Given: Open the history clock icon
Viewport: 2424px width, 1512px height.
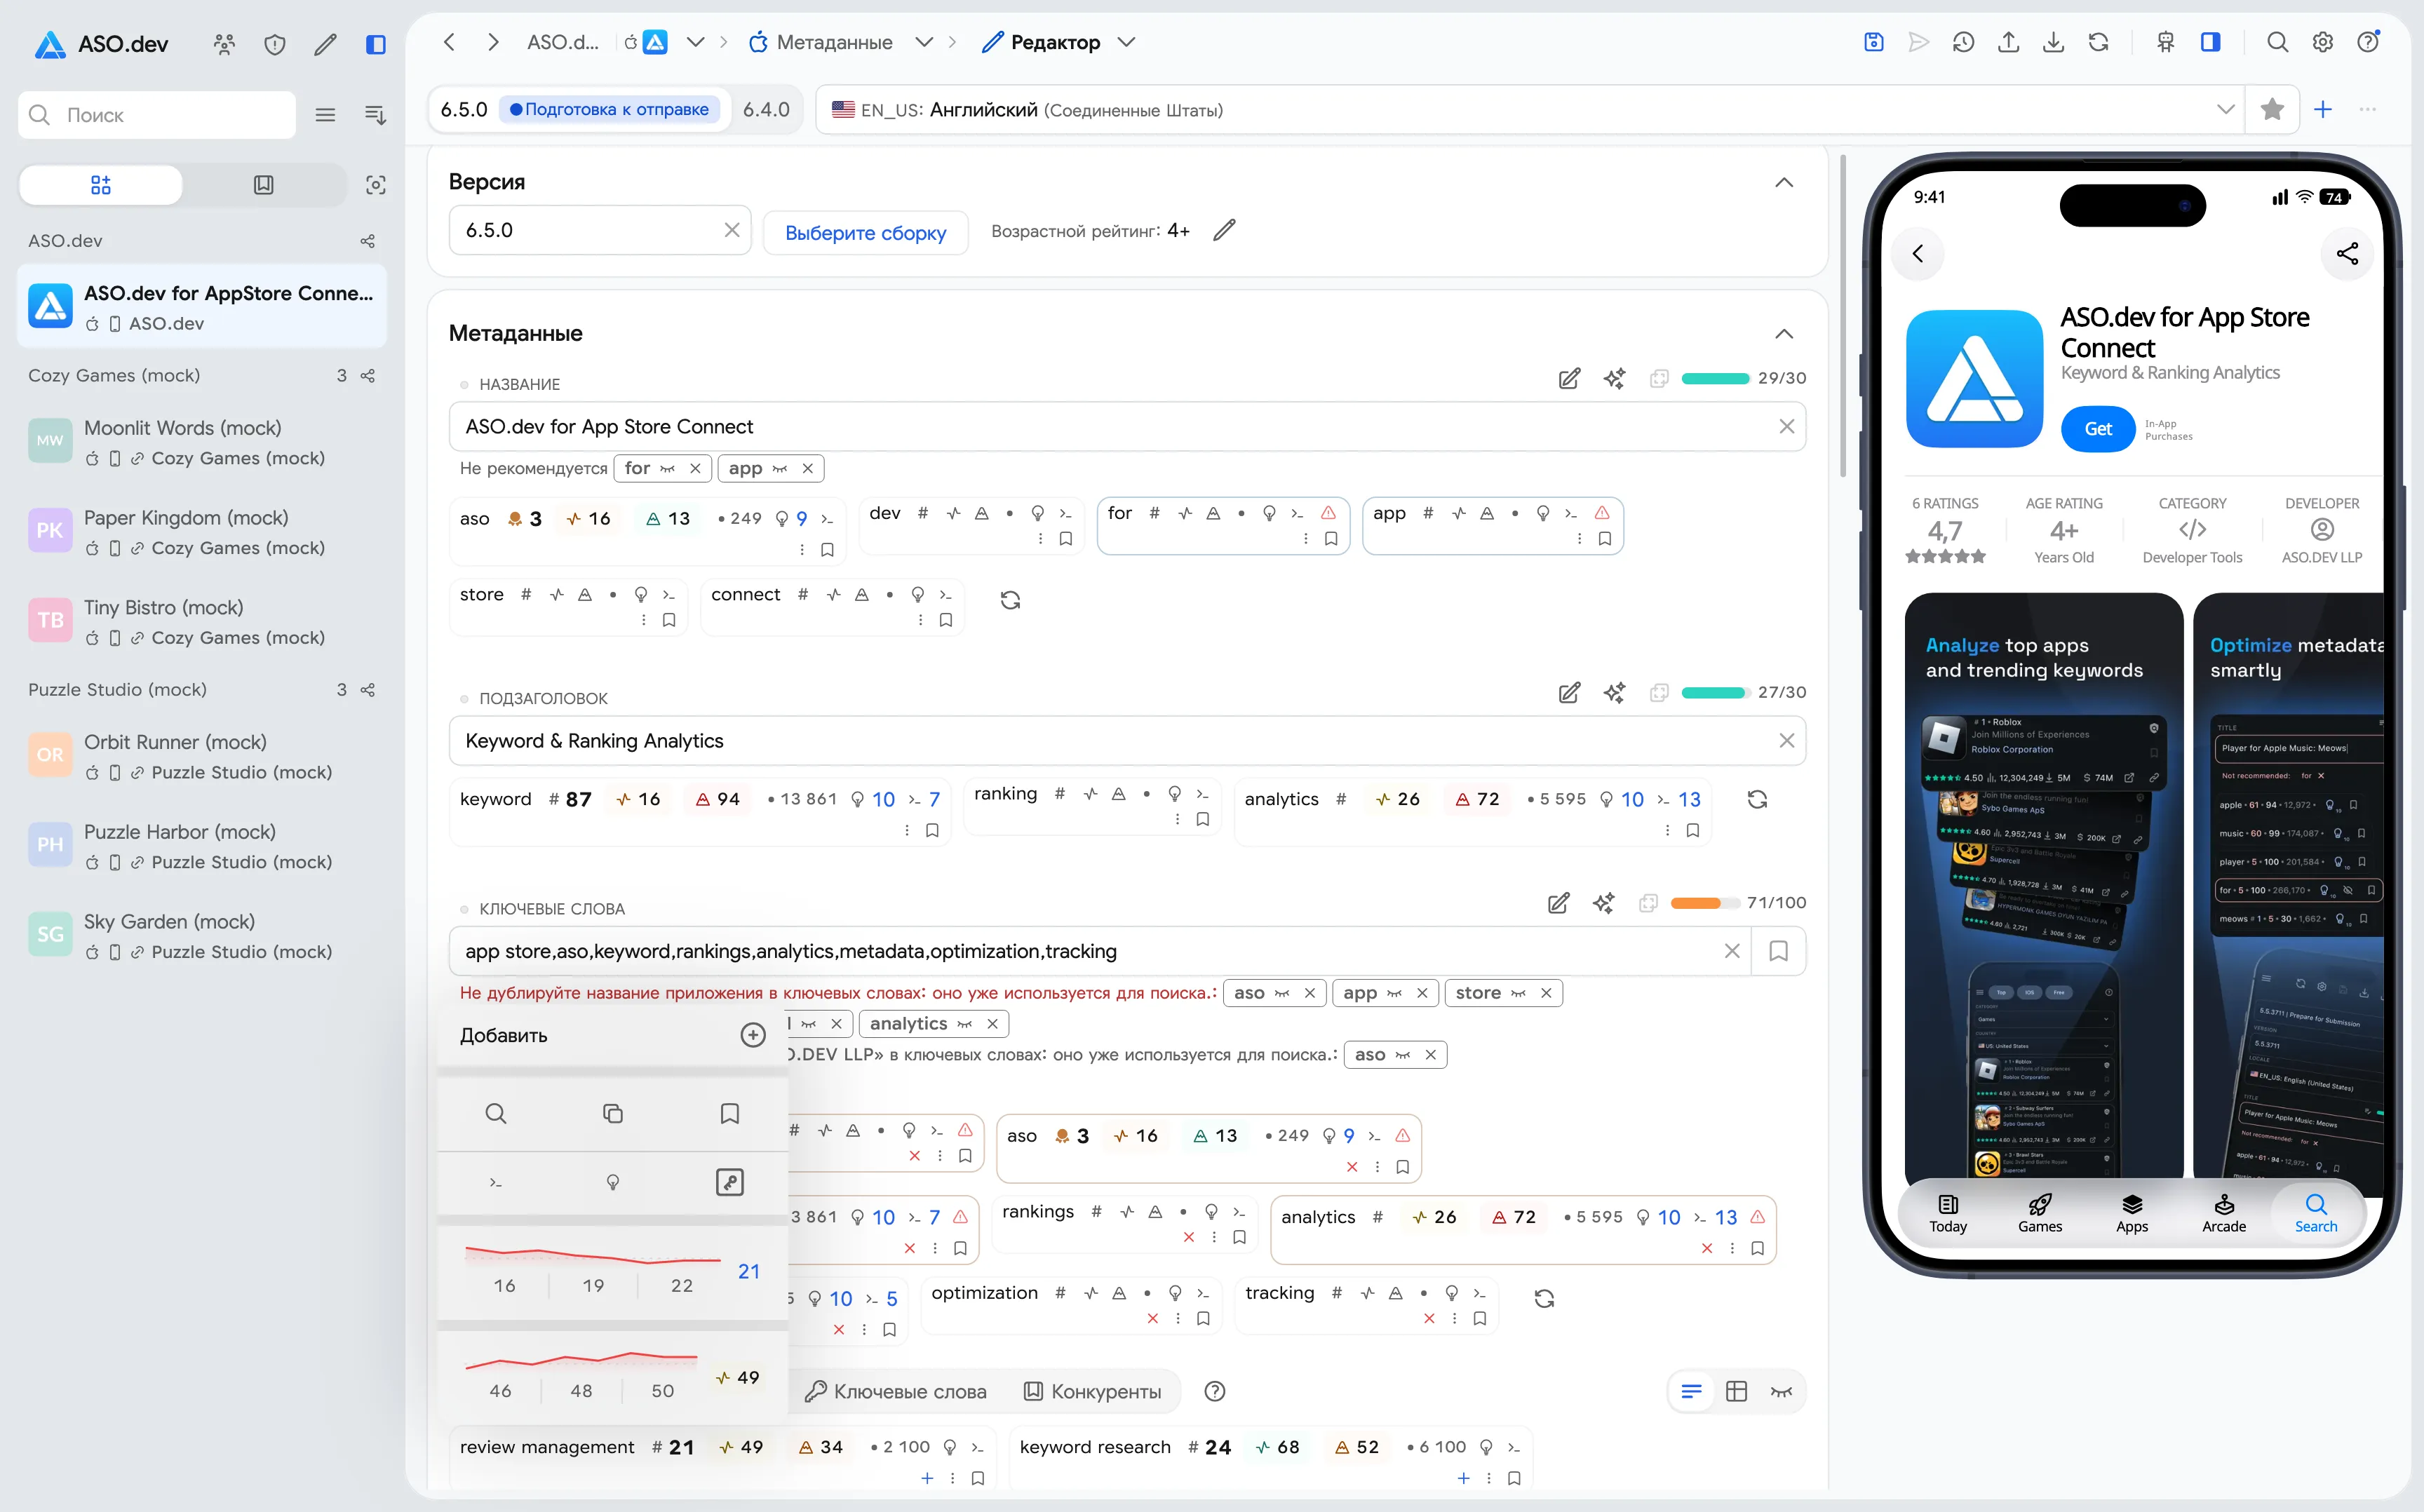Looking at the screenshot, I should pos(1963,42).
